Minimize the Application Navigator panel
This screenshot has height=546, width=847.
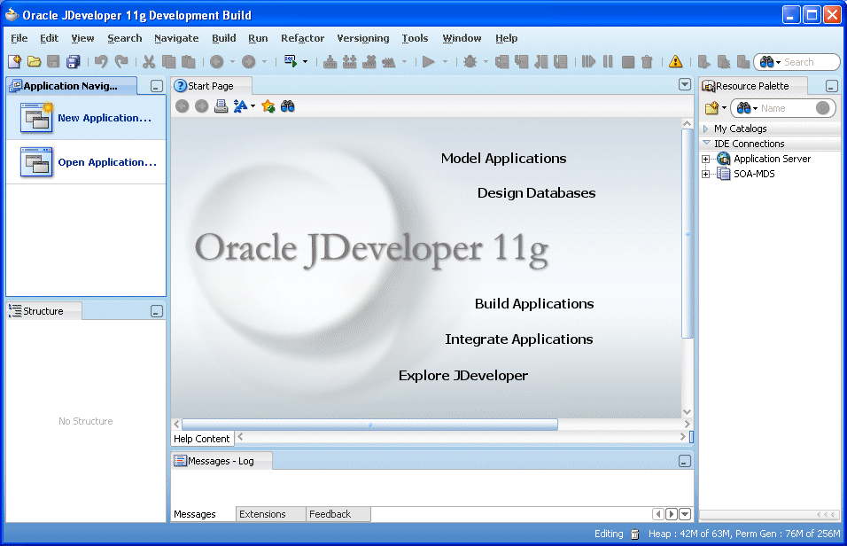coord(157,86)
